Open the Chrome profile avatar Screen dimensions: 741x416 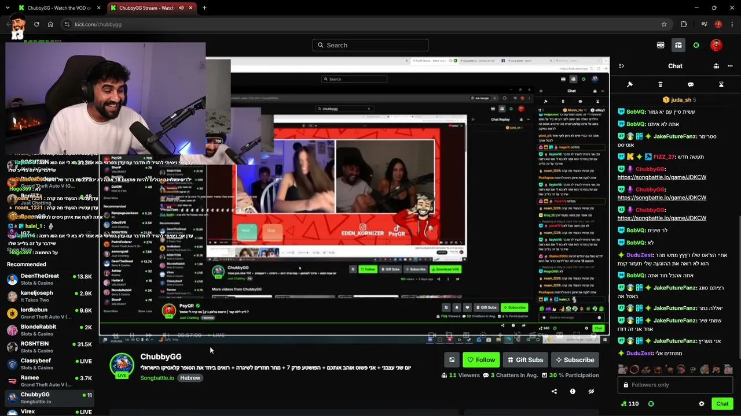(718, 24)
